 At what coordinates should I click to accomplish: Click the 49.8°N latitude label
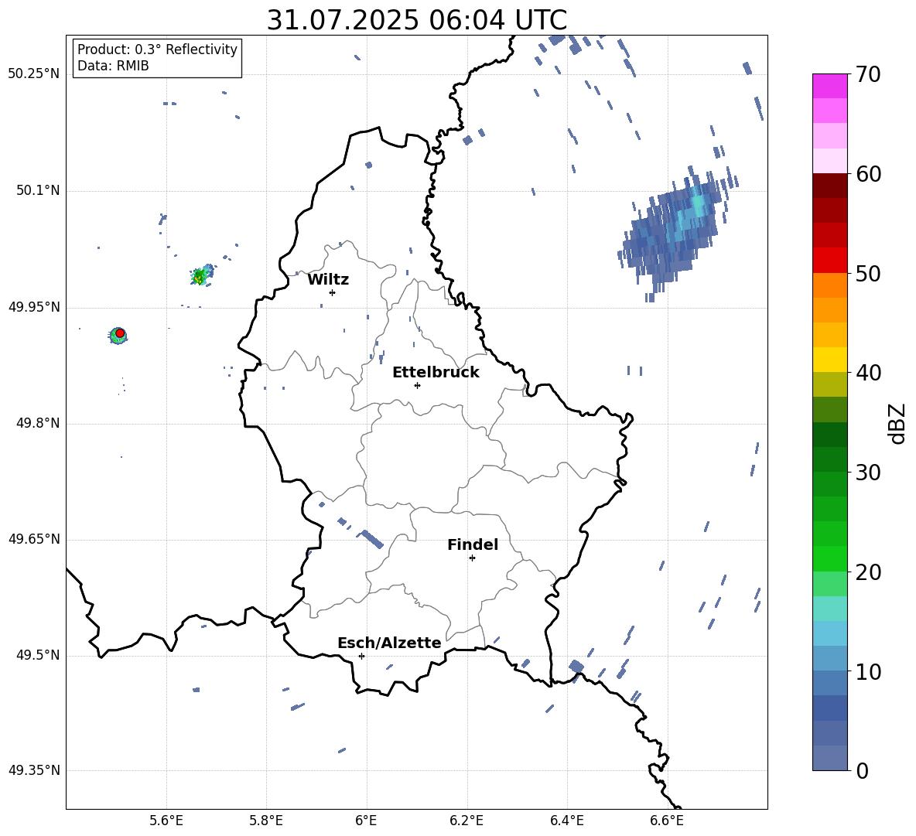[x=38, y=423]
